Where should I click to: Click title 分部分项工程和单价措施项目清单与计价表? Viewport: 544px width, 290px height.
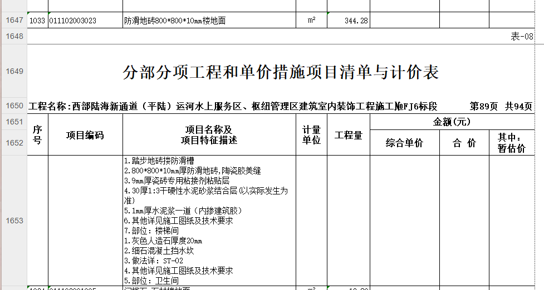coord(281,72)
